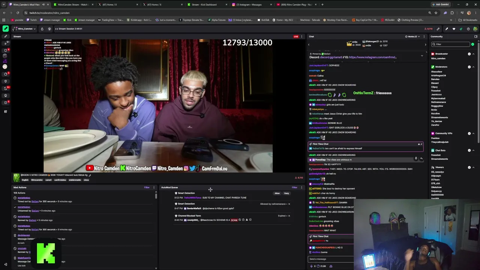Open the KickTalk bookmark
Viewport: 480px width, 270px height.
[x=264, y=20]
